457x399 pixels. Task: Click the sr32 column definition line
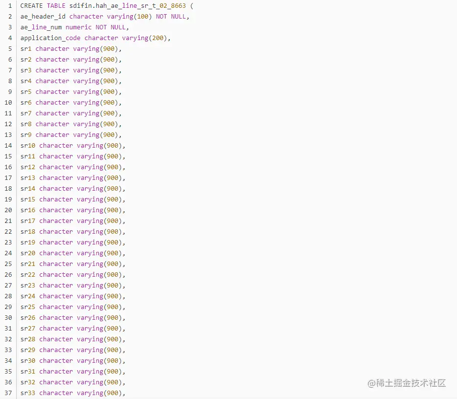(x=73, y=383)
